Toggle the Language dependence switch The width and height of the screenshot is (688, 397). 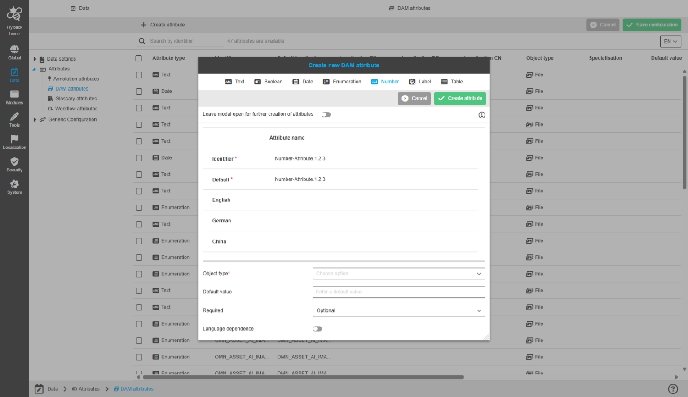pos(318,329)
